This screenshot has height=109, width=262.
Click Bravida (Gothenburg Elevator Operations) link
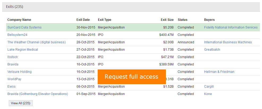(x=38, y=94)
